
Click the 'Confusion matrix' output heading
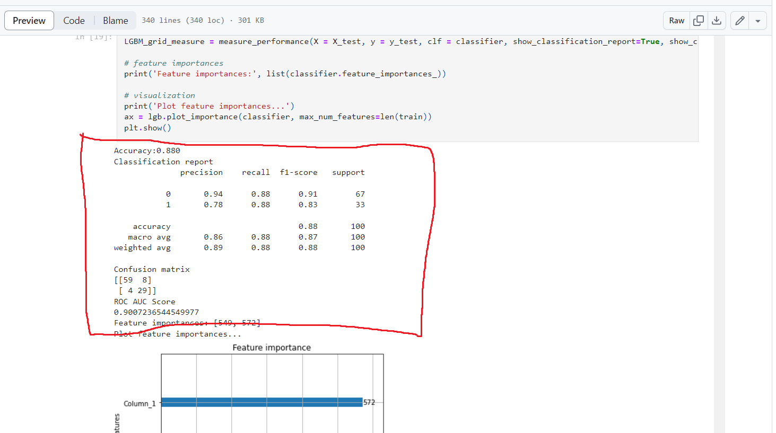pos(152,269)
